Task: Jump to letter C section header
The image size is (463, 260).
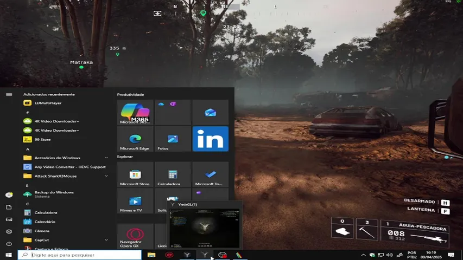Action: click(28, 204)
